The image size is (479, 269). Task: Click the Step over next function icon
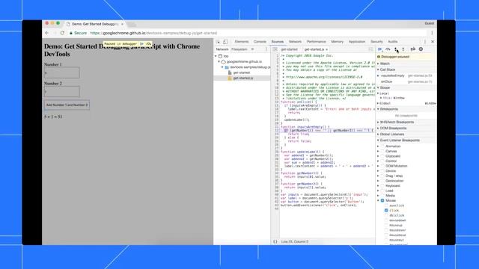point(388,49)
